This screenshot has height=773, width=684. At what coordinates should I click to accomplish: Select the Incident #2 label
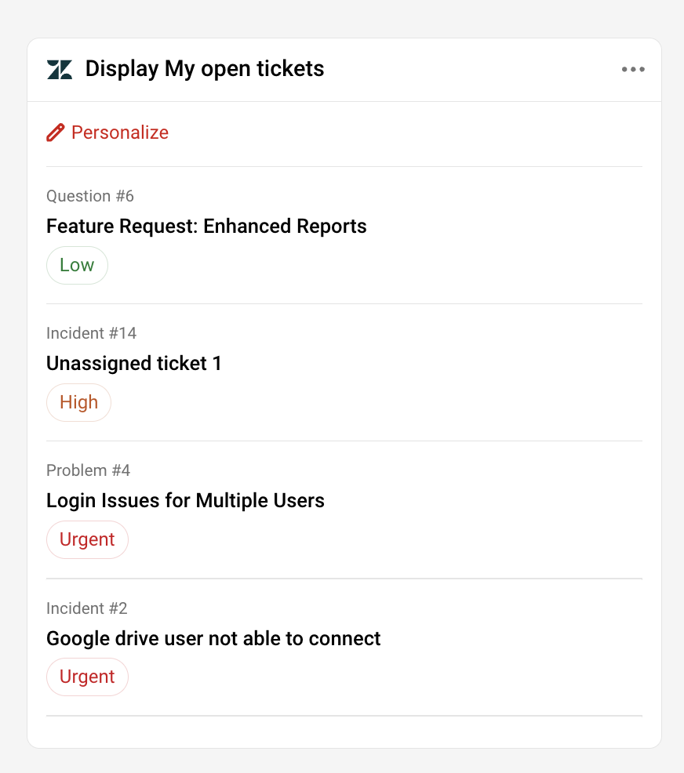click(86, 608)
